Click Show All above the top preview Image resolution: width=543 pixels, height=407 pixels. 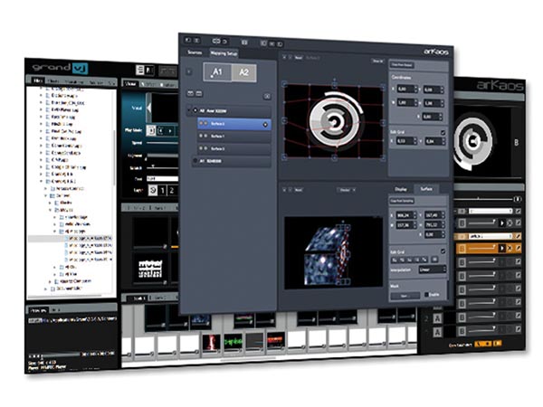(377, 61)
